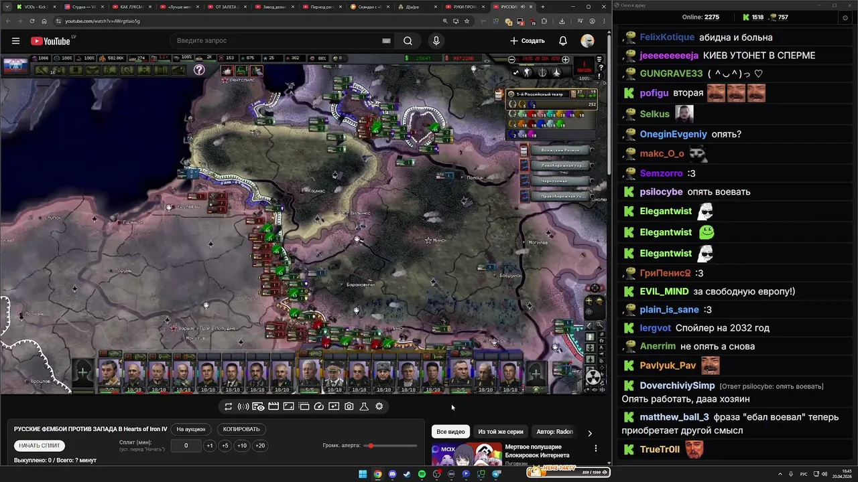Viewport: 858px width, 482px height.
Task: Click FelixKotique username in chat
Action: coord(667,37)
